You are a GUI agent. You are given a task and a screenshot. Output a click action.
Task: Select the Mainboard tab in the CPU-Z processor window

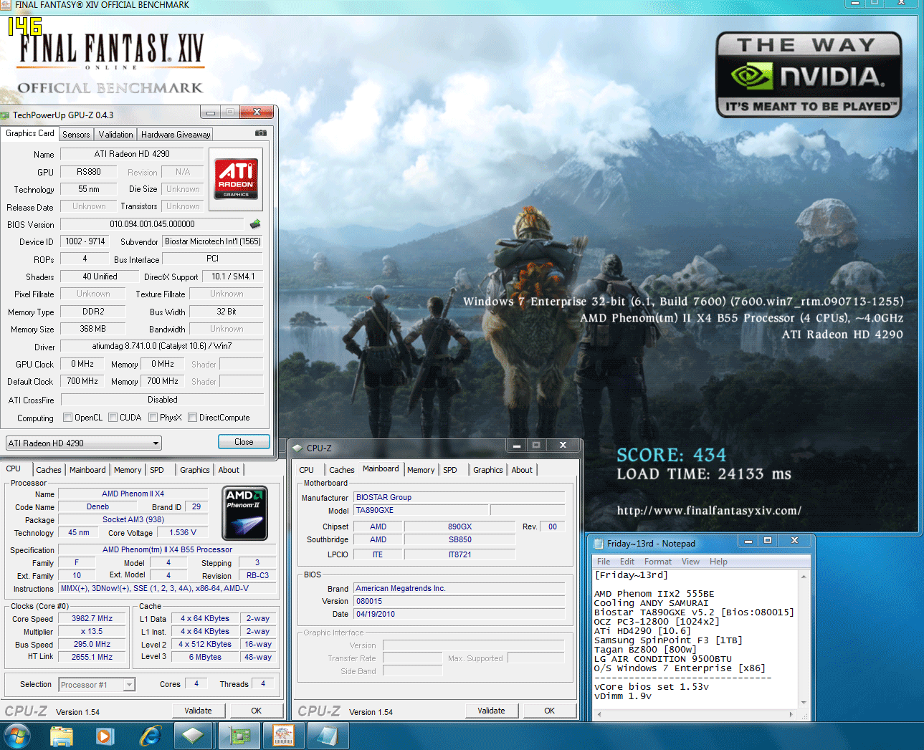(x=87, y=470)
